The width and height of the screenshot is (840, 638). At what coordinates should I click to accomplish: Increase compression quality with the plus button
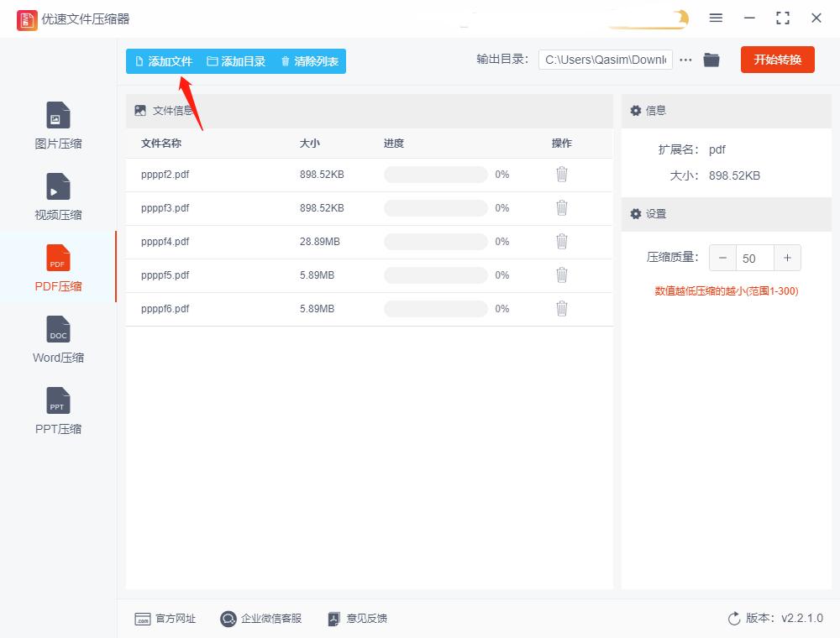tap(787, 258)
